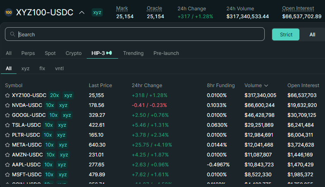Favorite GOOGL-USDC with its star icon

(7, 115)
